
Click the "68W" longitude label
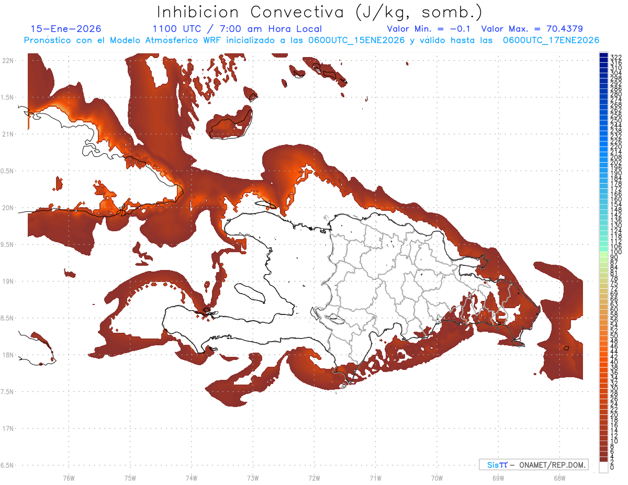(559, 477)
